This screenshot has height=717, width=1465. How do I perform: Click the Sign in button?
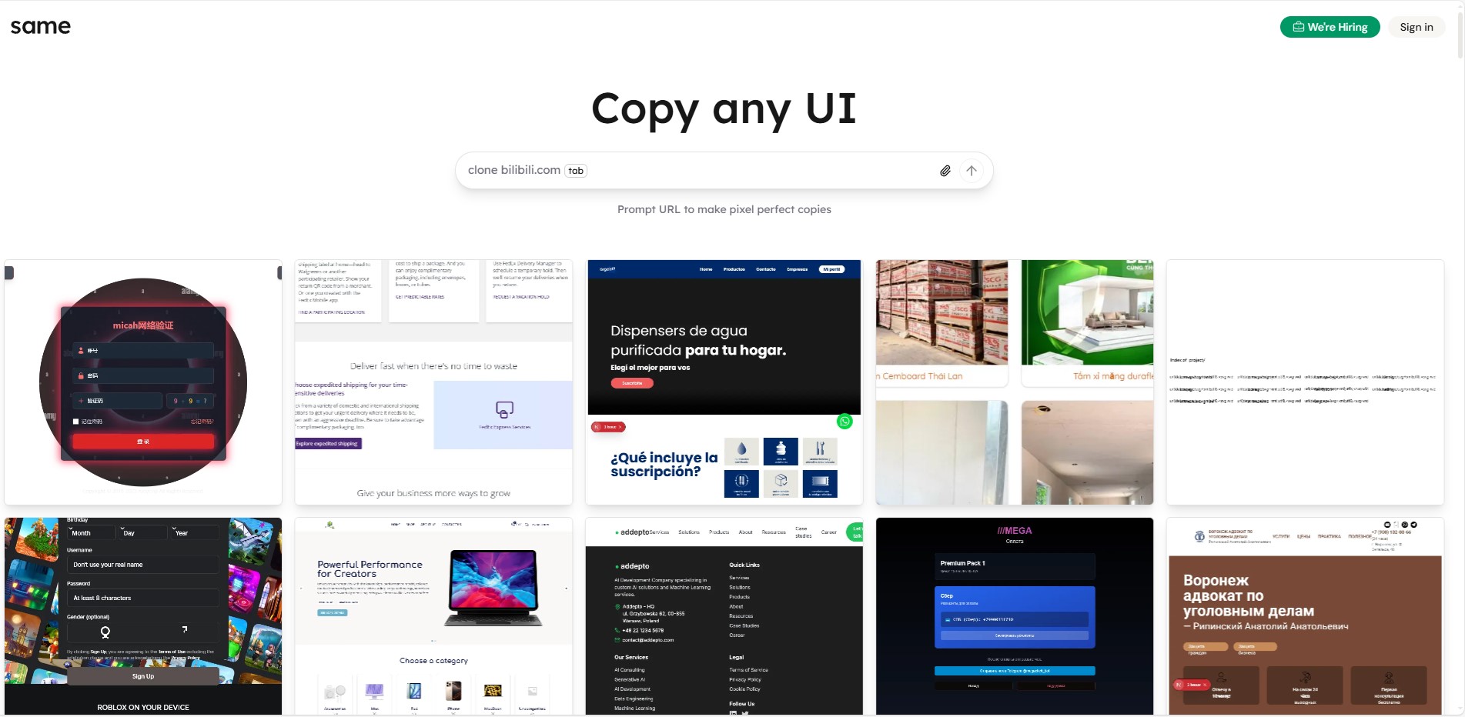pyautogui.click(x=1416, y=26)
